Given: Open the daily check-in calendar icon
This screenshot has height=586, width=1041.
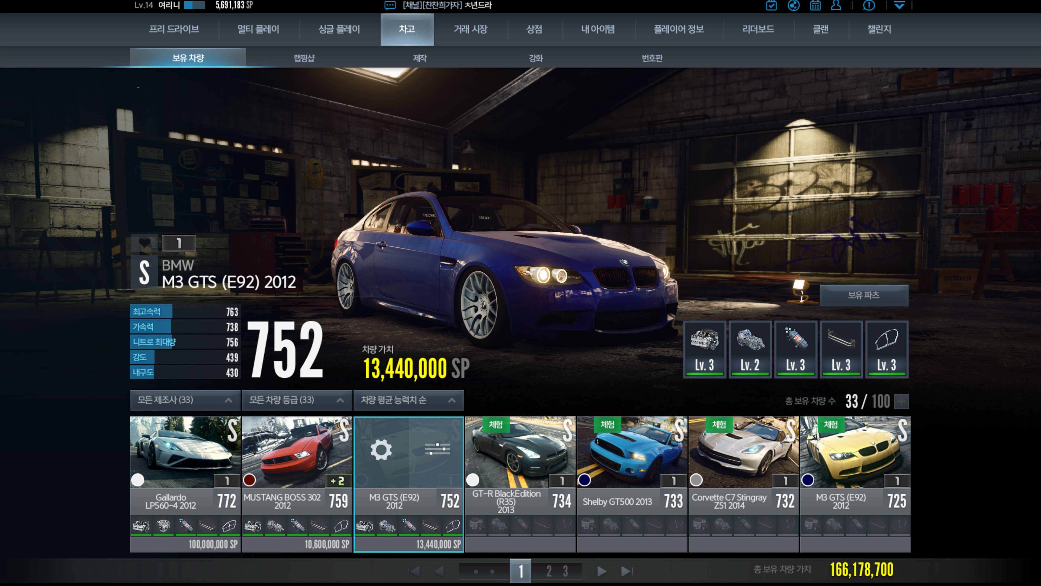Looking at the screenshot, I should tap(771, 5).
